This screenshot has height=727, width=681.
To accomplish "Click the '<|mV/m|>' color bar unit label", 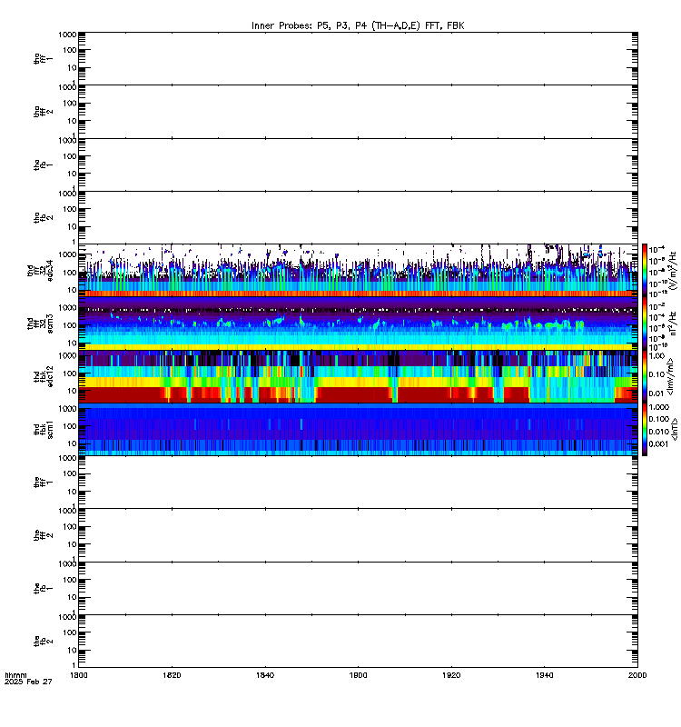I will tap(671, 376).
